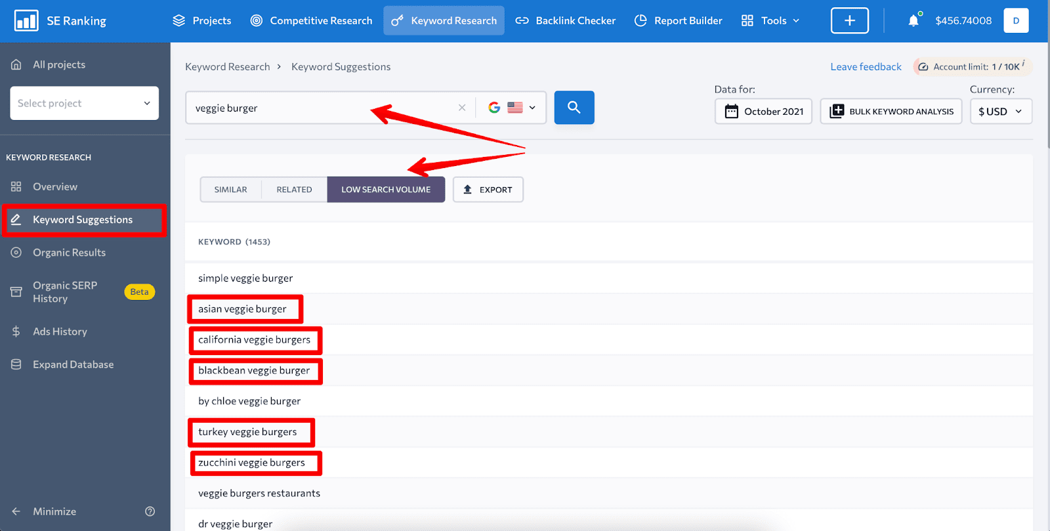
Task: Clear the search field with the X icon
Action: (x=462, y=108)
